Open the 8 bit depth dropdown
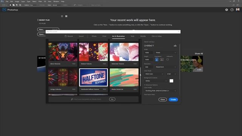 point(171,74)
